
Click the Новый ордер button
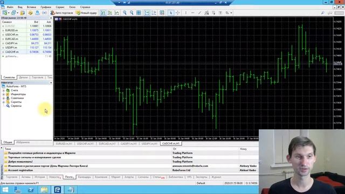pos(86,13)
